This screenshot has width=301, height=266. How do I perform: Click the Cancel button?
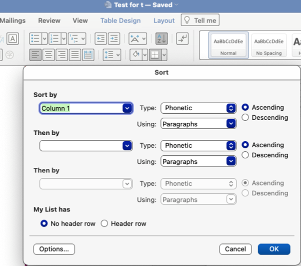(235, 249)
